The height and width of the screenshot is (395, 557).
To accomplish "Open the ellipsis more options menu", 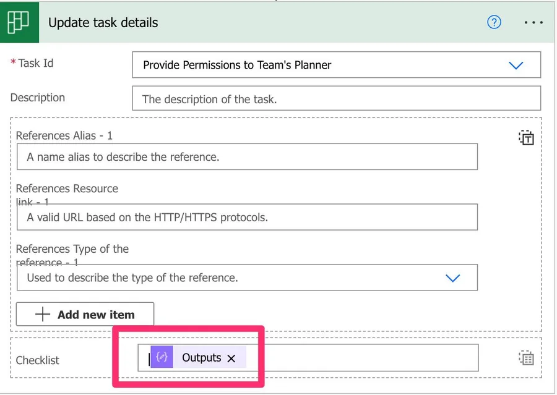I will tap(533, 22).
